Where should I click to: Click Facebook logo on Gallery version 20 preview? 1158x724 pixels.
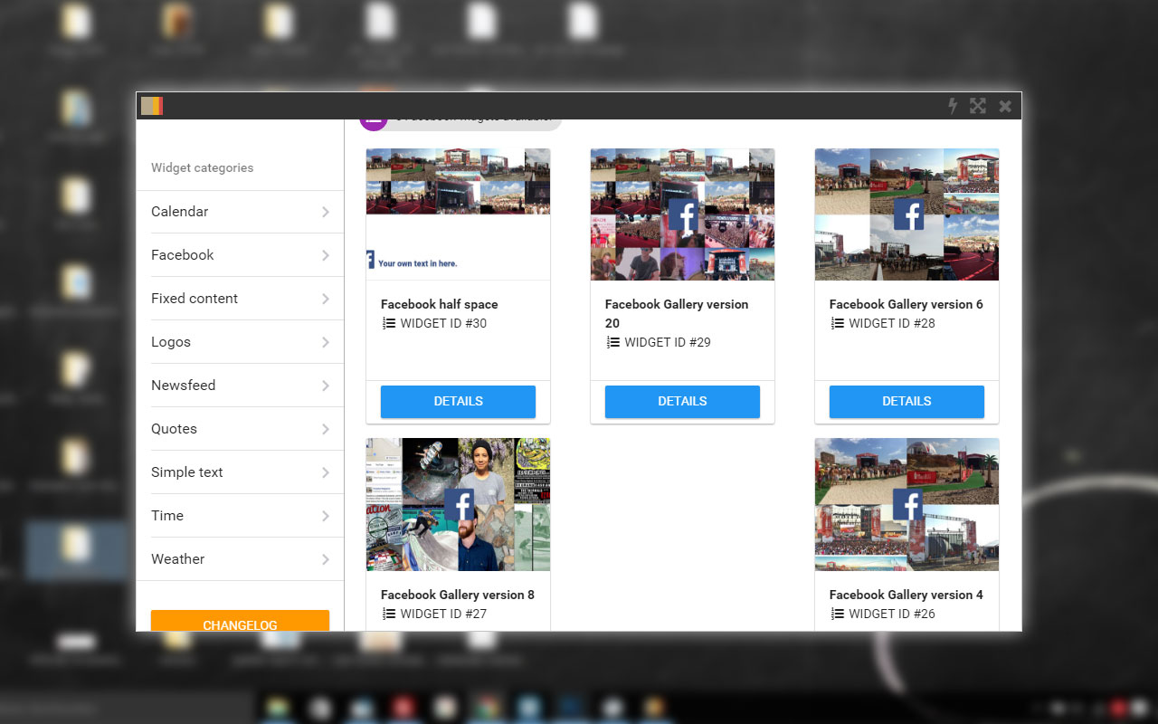tap(683, 215)
